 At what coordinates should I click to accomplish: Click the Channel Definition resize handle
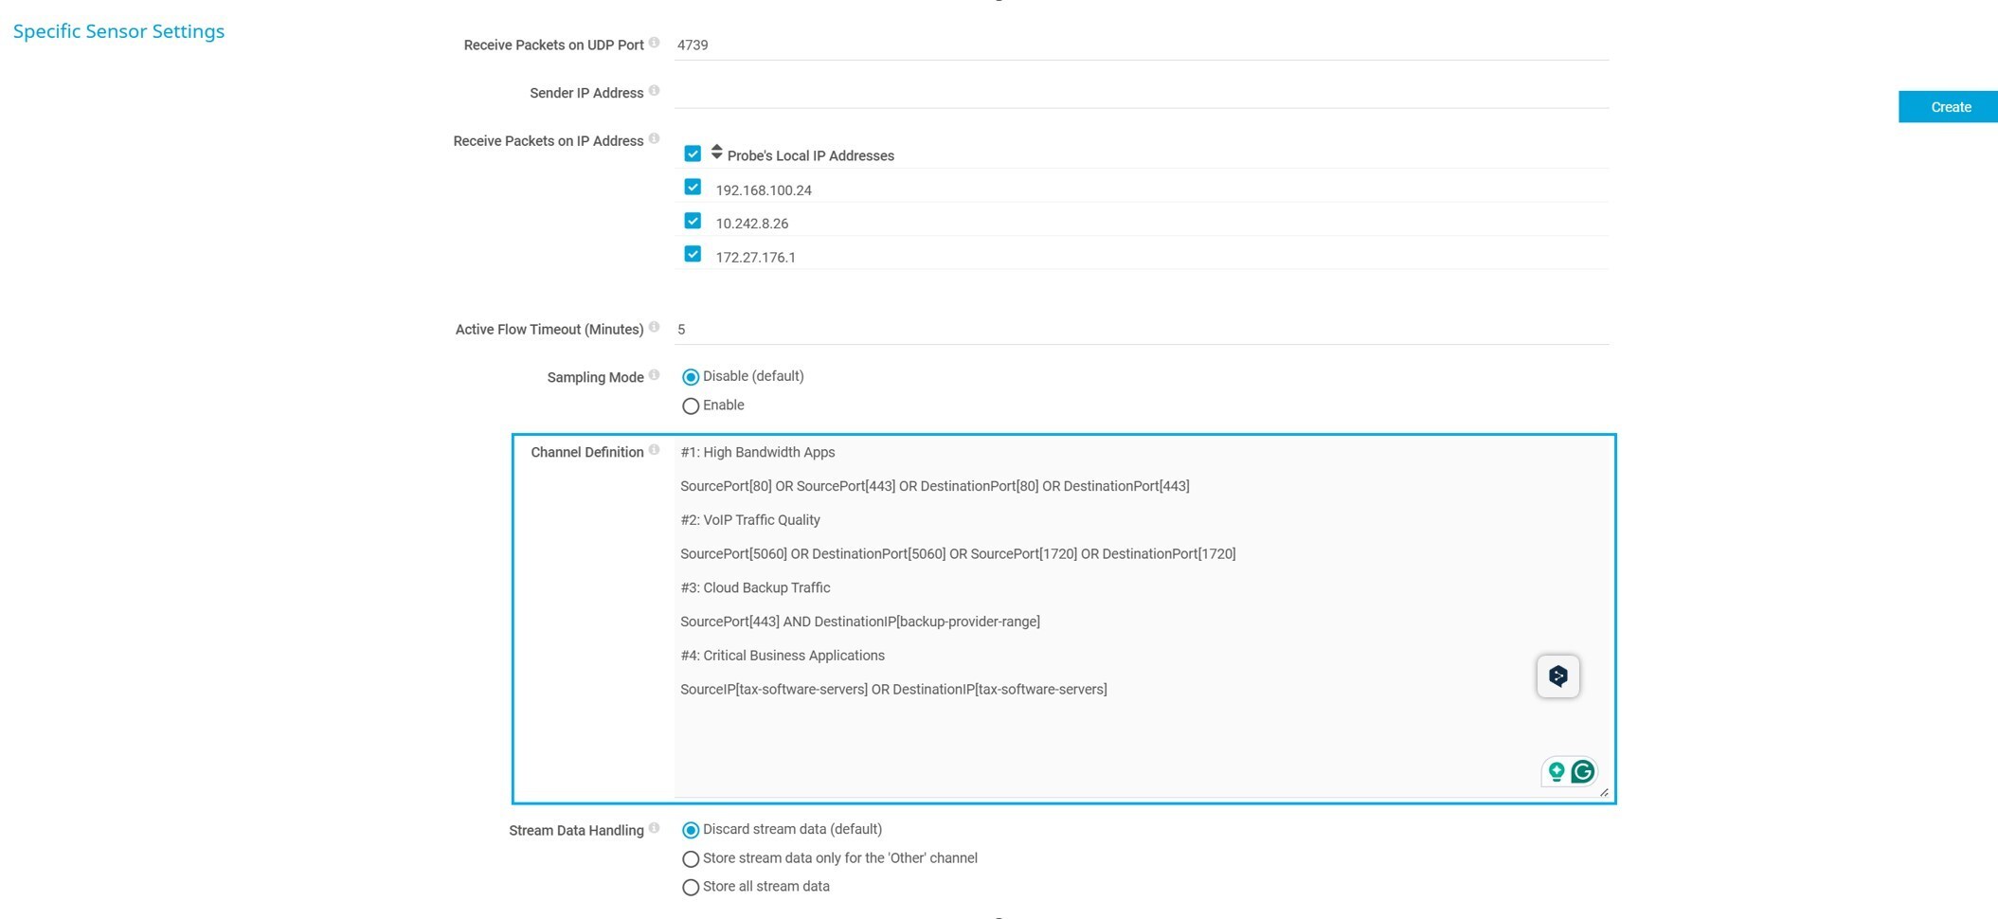[x=1603, y=792]
